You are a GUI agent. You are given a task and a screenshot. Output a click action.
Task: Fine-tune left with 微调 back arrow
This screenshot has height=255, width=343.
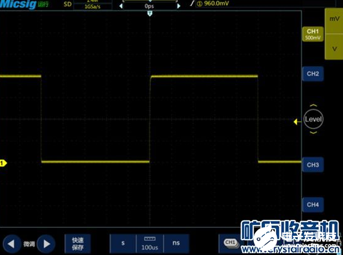(x=12, y=244)
